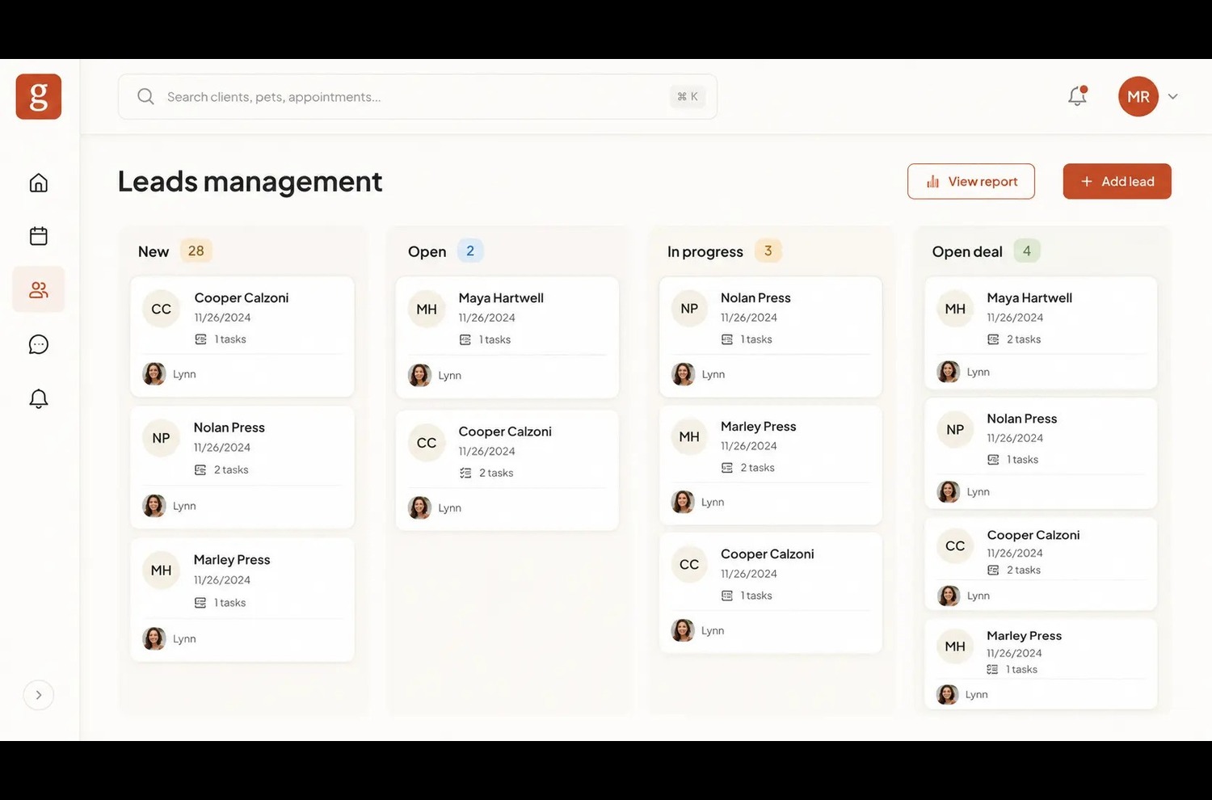The height and width of the screenshot is (800, 1212).
Task: Click the Open deal count badge 4
Action: tap(1027, 251)
